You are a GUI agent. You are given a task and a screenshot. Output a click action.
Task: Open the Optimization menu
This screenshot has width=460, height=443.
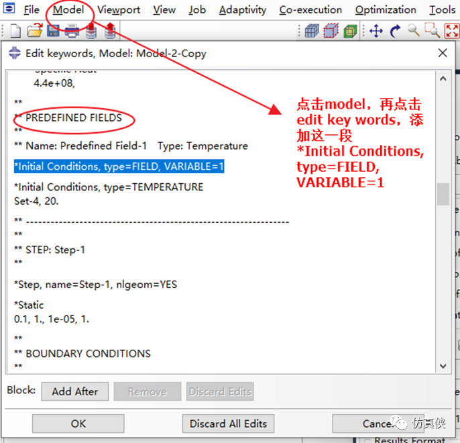point(386,9)
